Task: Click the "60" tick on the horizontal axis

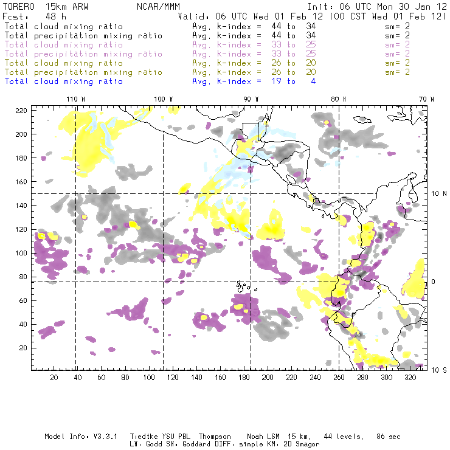Action: coord(102,378)
